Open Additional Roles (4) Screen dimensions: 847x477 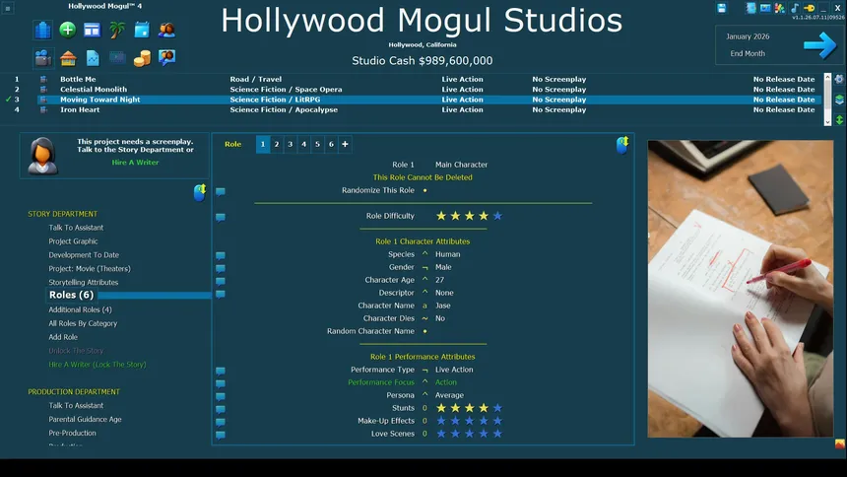[x=80, y=309]
